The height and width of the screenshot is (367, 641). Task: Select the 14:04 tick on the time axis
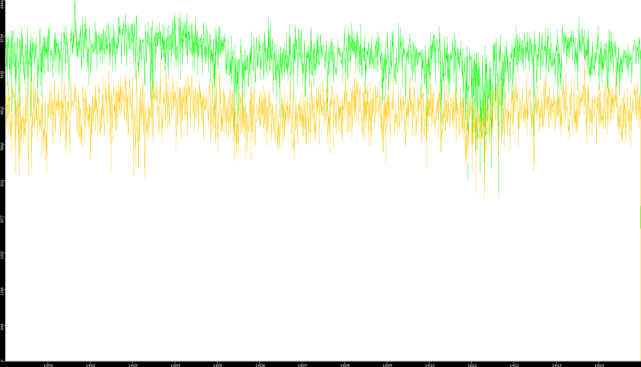[175, 365]
